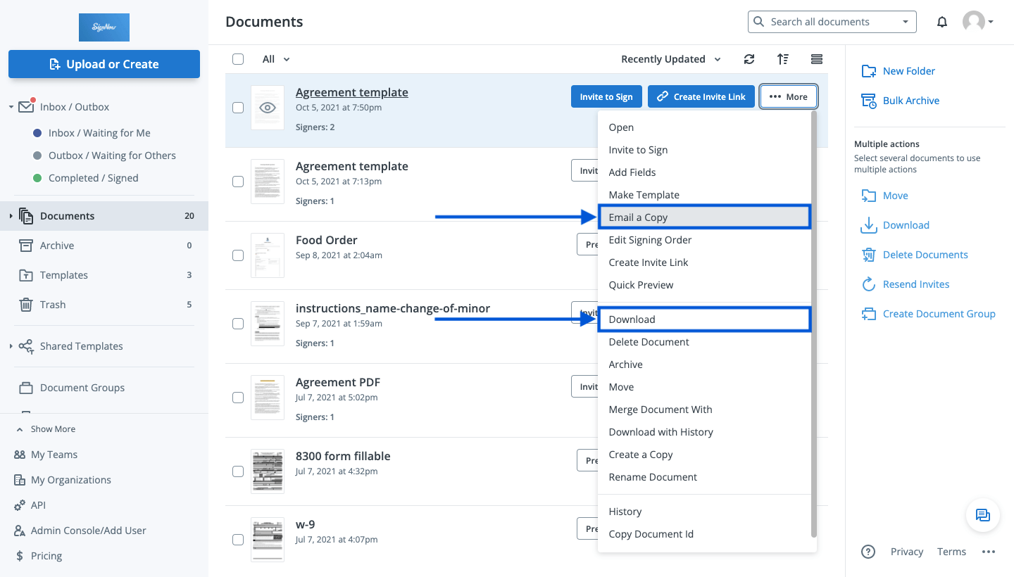The width and height of the screenshot is (1014, 577).
Task: Refresh the documents list
Action: pos(749,59)
